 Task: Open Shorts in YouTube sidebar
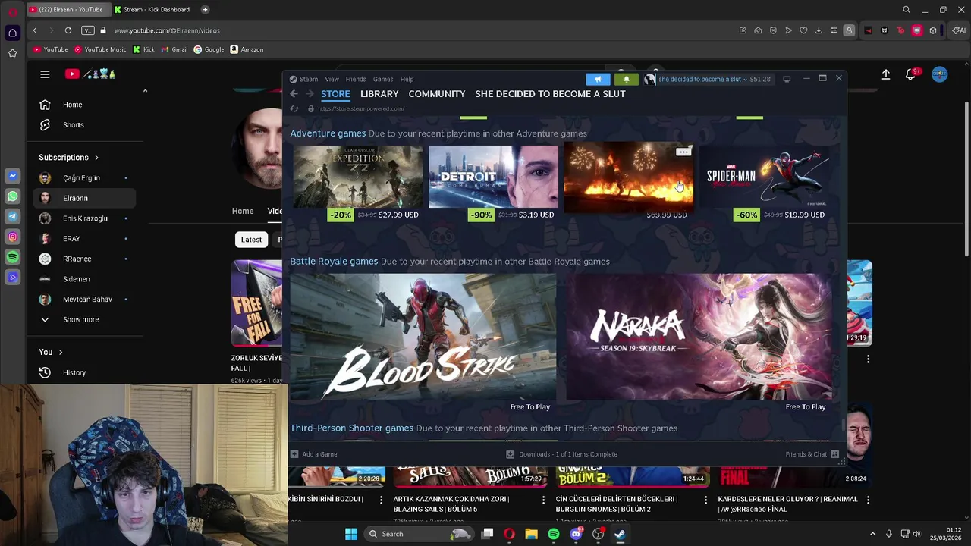(x=74, y=124)
